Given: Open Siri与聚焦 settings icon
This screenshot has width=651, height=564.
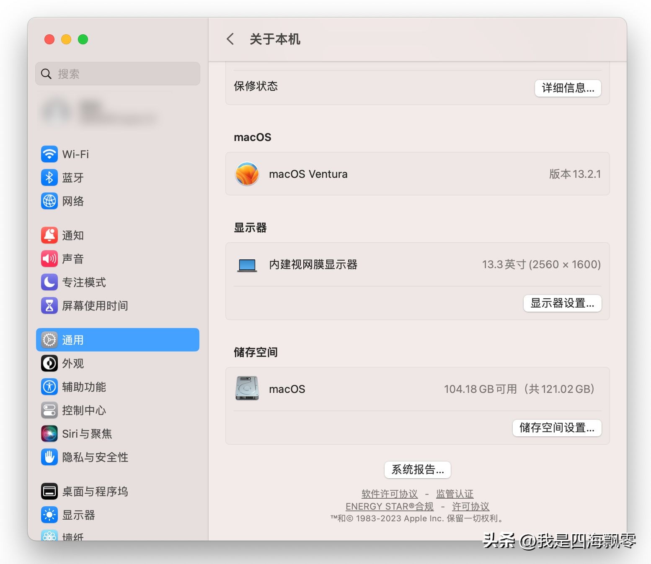Looking at the screenshot, I should click(x=49, y=434).
